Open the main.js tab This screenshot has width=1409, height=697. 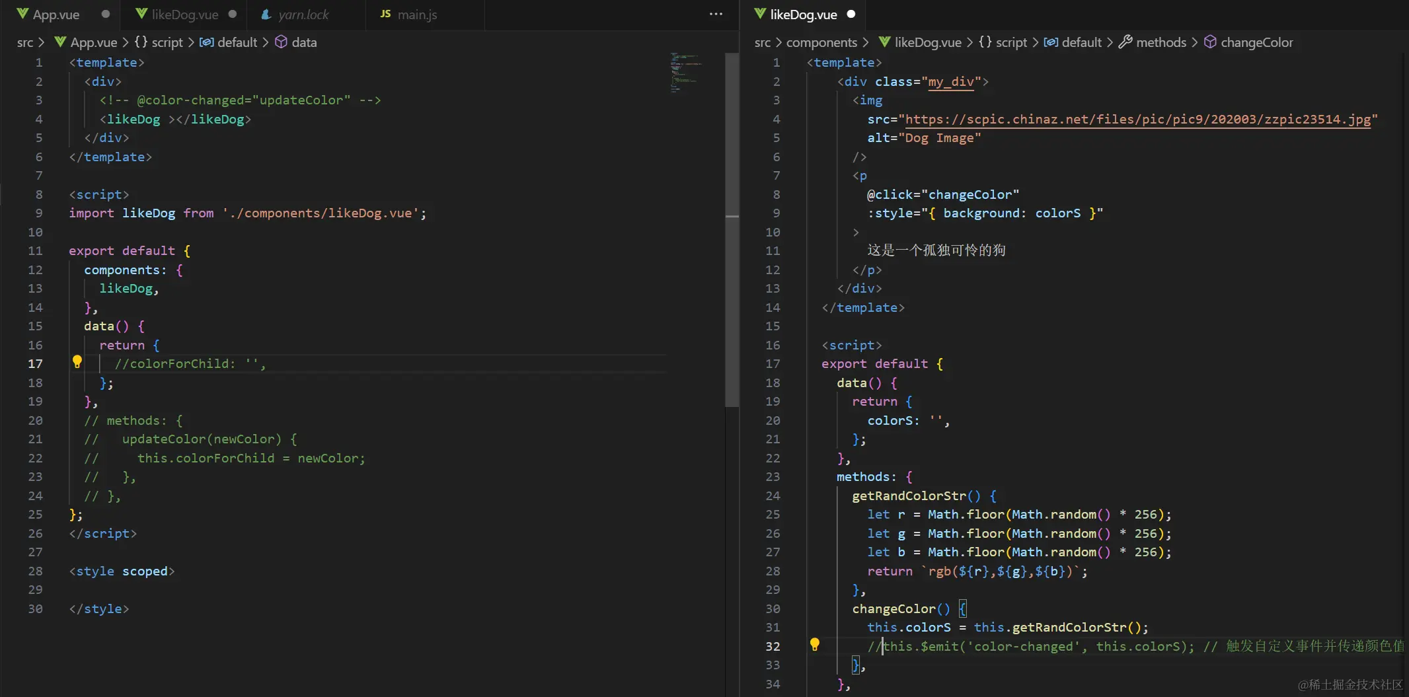point(417,15)
